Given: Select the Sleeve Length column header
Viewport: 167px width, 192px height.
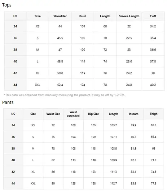Looking at the screenshot, I should coord(129,16).
